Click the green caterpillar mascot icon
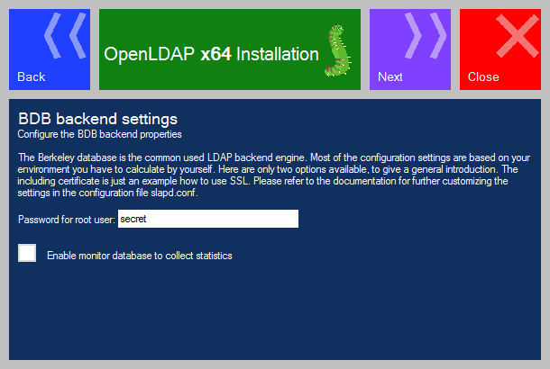 tap(338, 50)
